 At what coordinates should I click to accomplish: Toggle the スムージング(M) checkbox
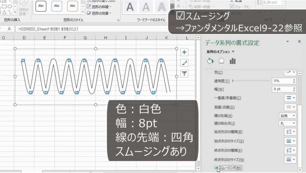click(216, 168)
